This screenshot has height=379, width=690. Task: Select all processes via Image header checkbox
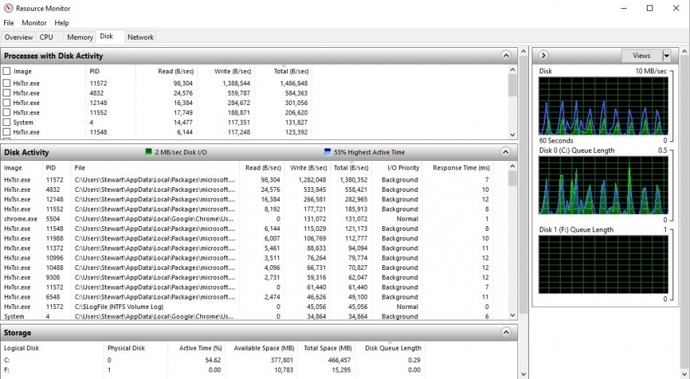coord(7,71)
